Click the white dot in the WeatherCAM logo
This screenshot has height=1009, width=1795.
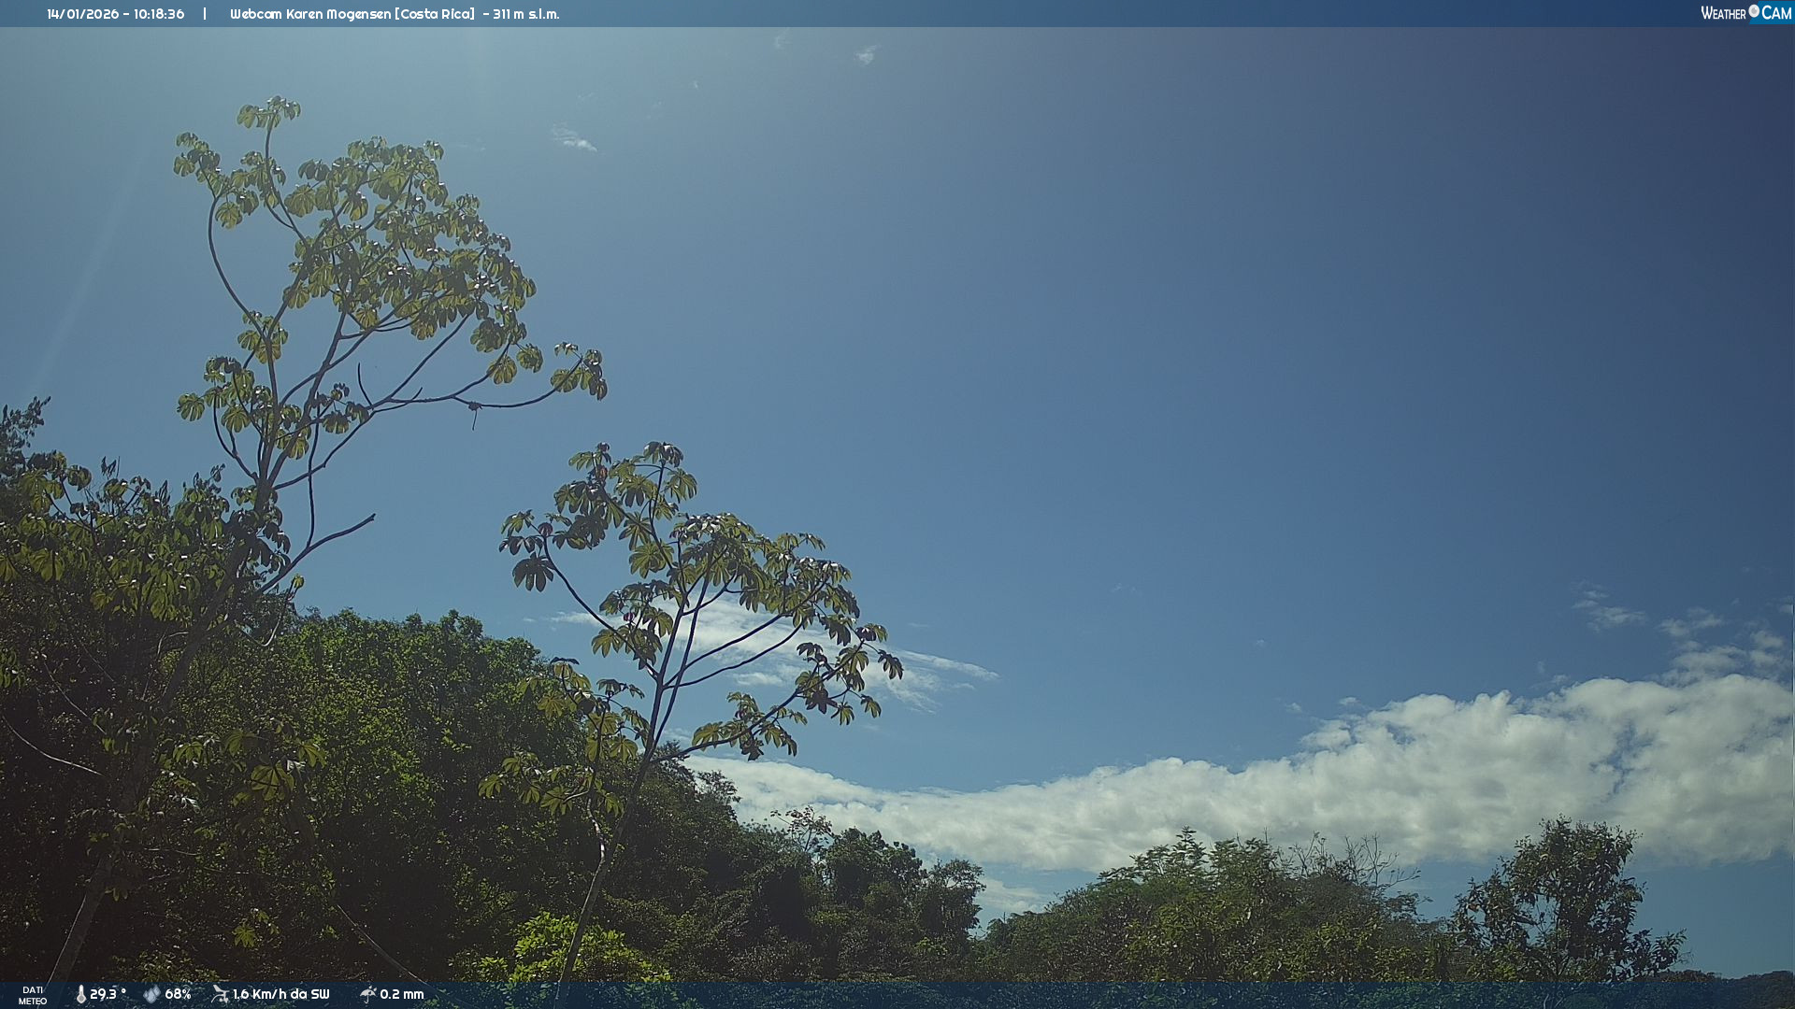click(1754, 10)
